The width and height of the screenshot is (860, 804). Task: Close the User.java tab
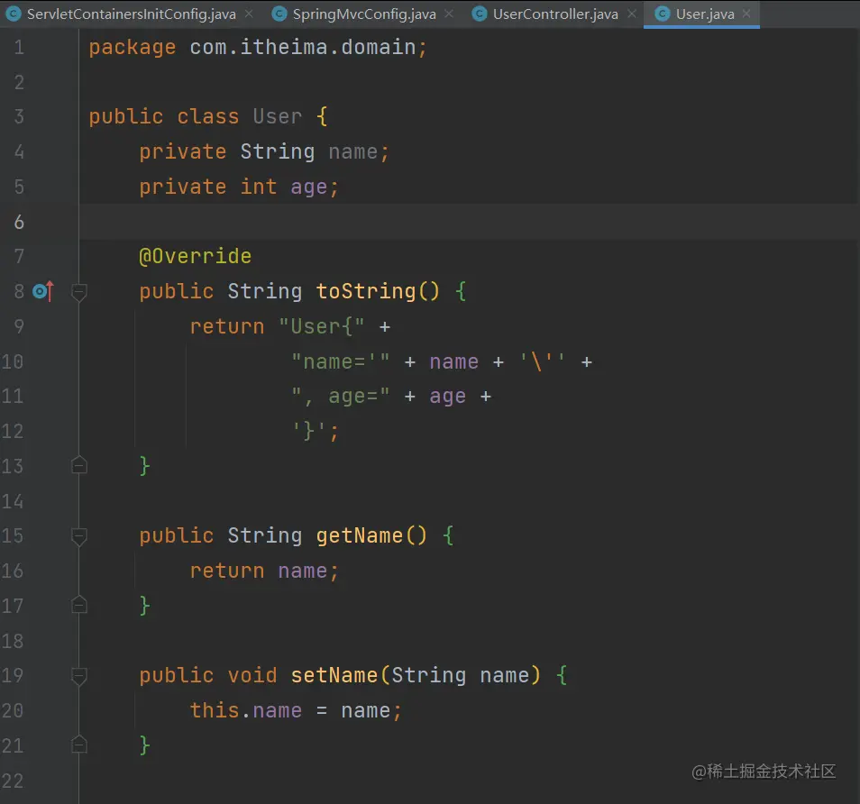click(746, 14)
